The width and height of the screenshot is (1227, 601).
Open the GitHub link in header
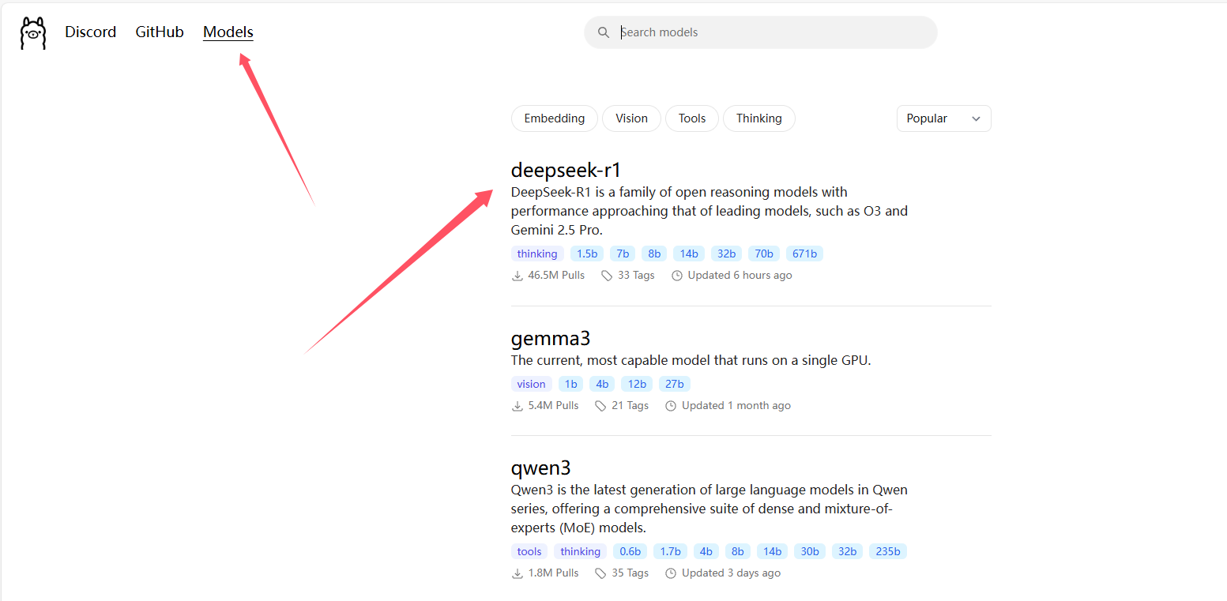click(x=160, y=32)
